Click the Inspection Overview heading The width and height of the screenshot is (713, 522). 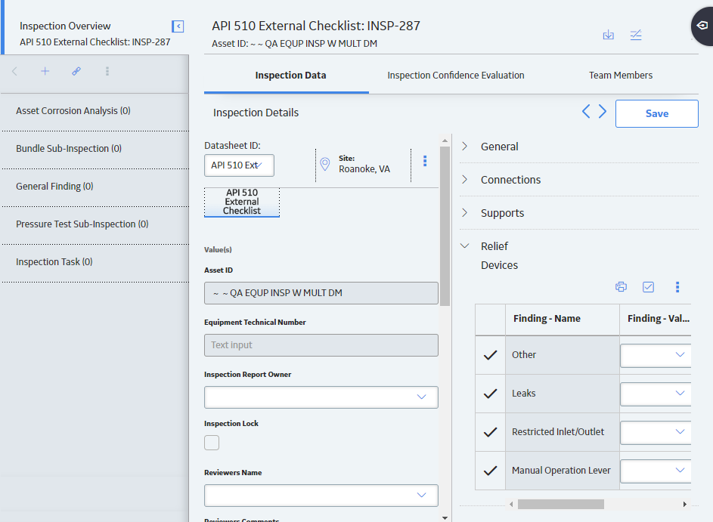(x=65, y=26)
